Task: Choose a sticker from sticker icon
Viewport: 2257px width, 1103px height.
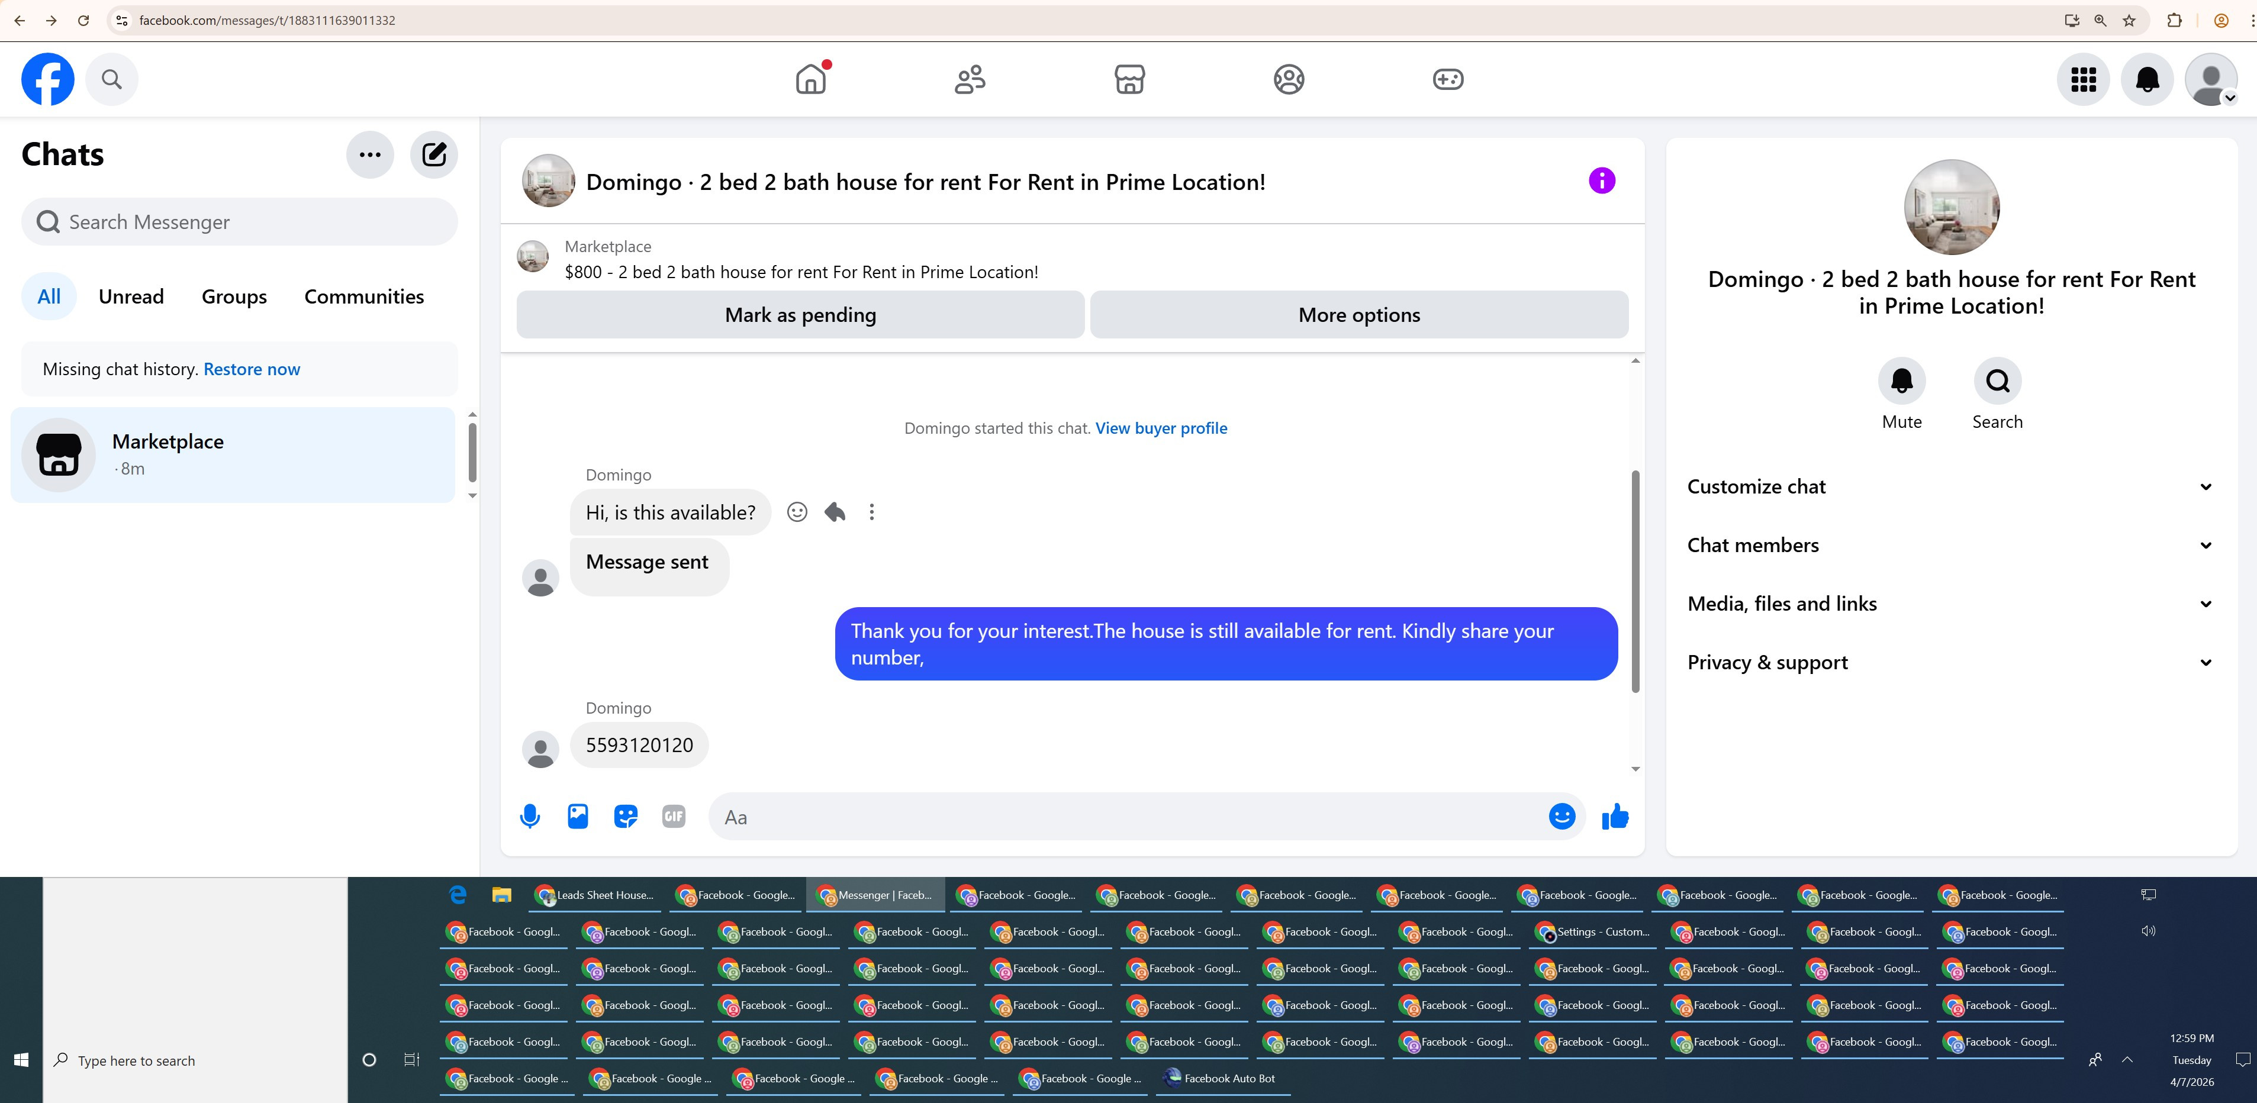Action: (626, 817)
